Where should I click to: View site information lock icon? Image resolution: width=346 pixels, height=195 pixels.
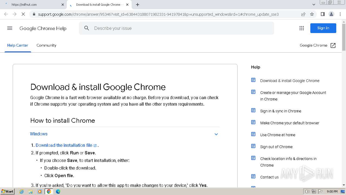(34, 14)
